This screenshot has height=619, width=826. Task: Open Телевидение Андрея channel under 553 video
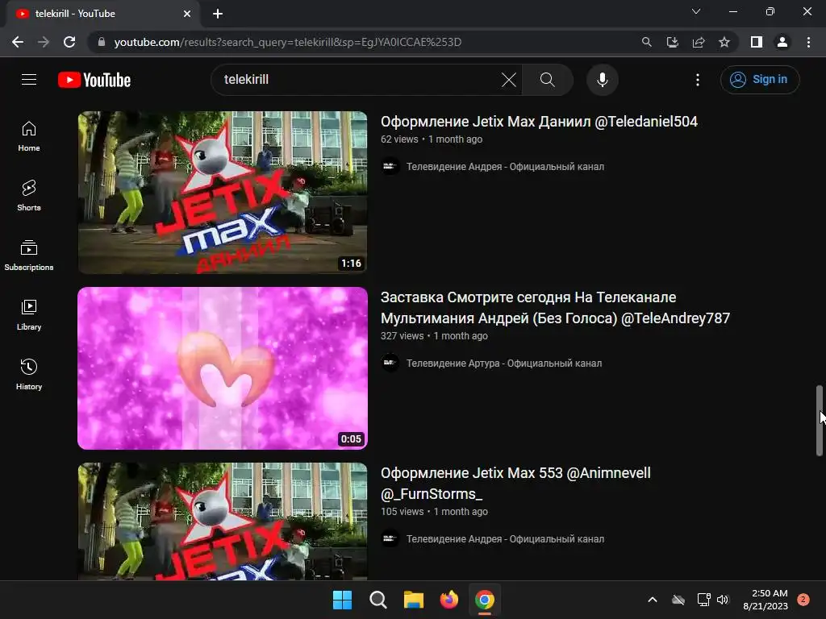(x=505, y=539)
